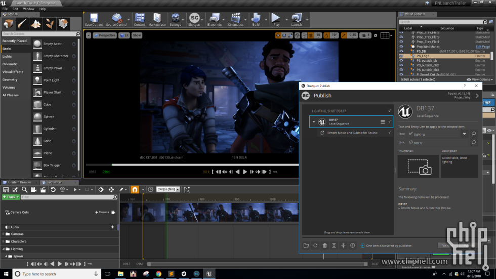Click the browse folder icon in Publish dialog
The height and width of the screenshot is (279, 496).
[x=306, y=246]
